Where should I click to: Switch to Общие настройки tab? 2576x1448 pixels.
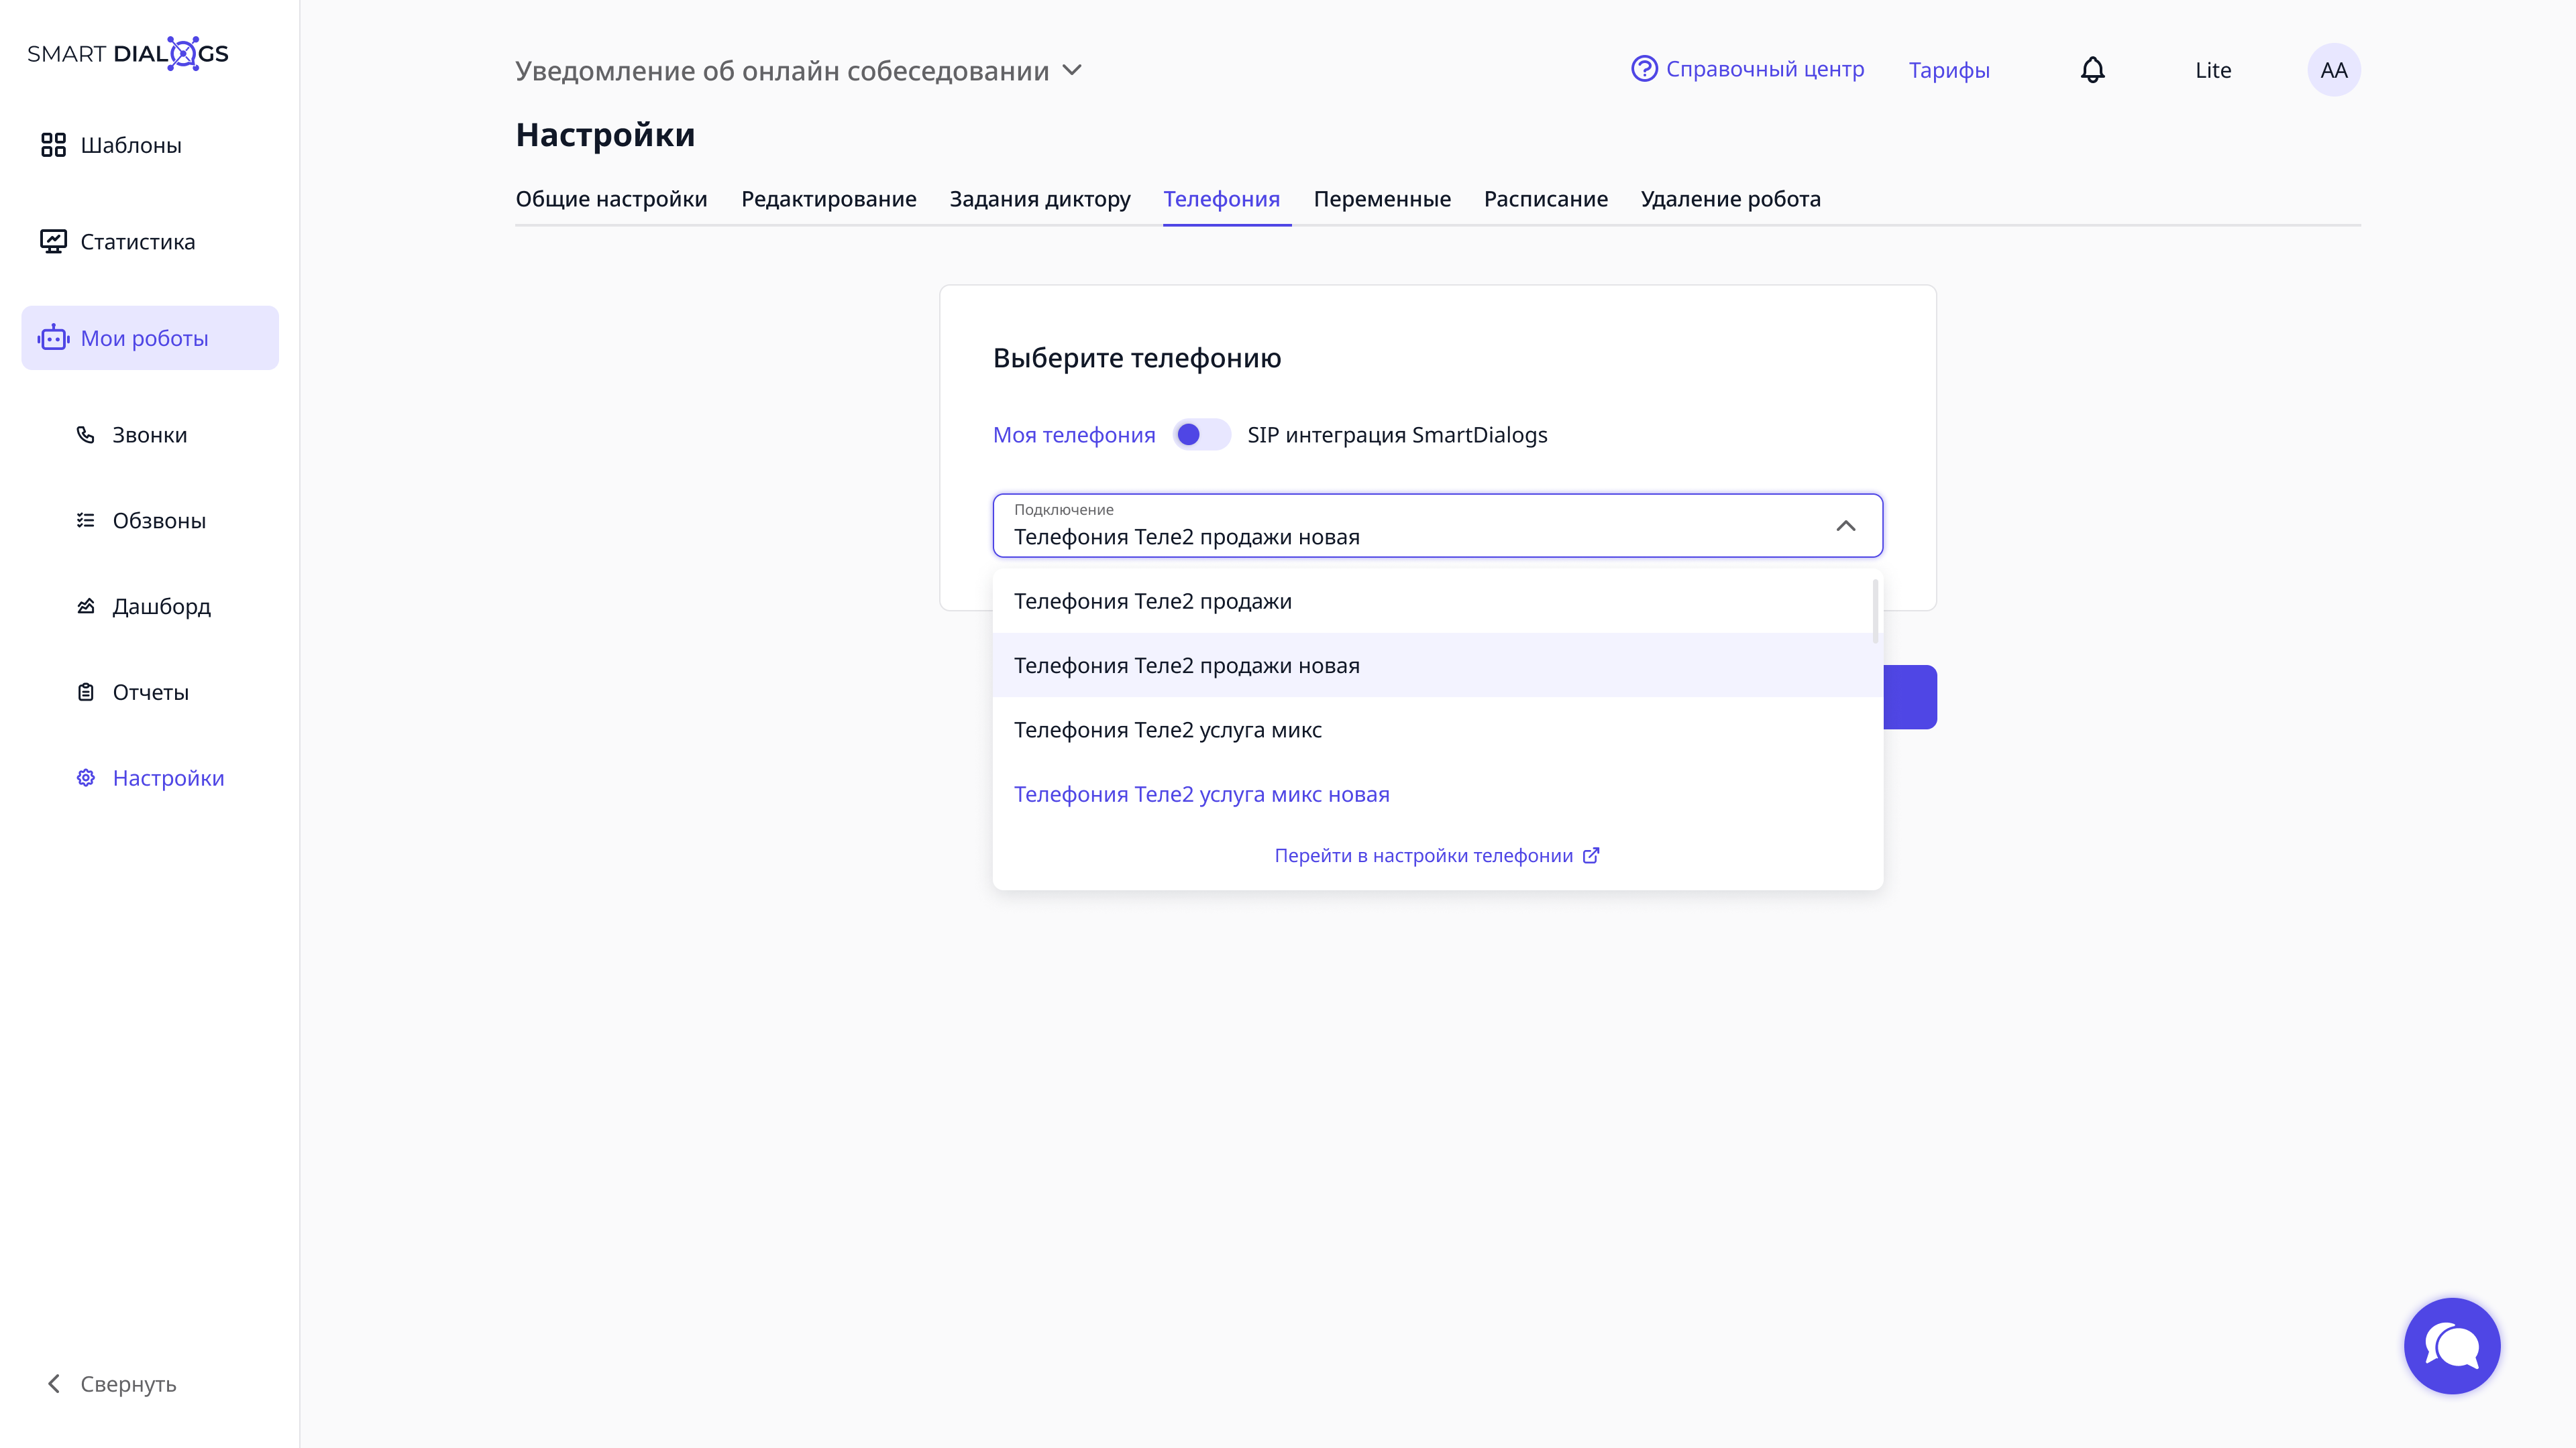tap(611, 199)
